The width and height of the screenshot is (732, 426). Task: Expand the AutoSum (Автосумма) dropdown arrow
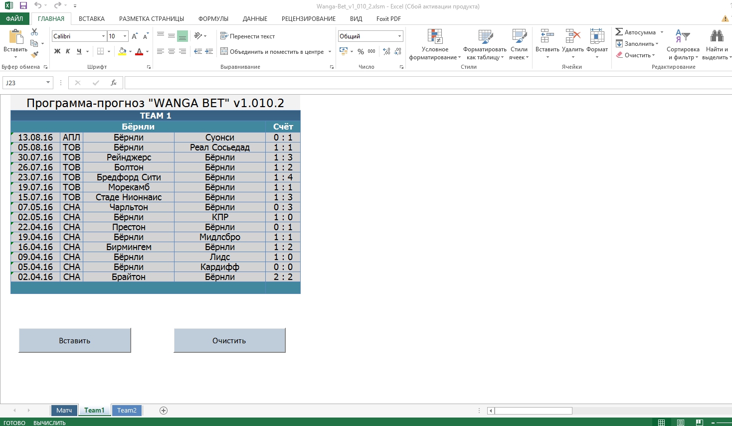(x=662, y=32)
